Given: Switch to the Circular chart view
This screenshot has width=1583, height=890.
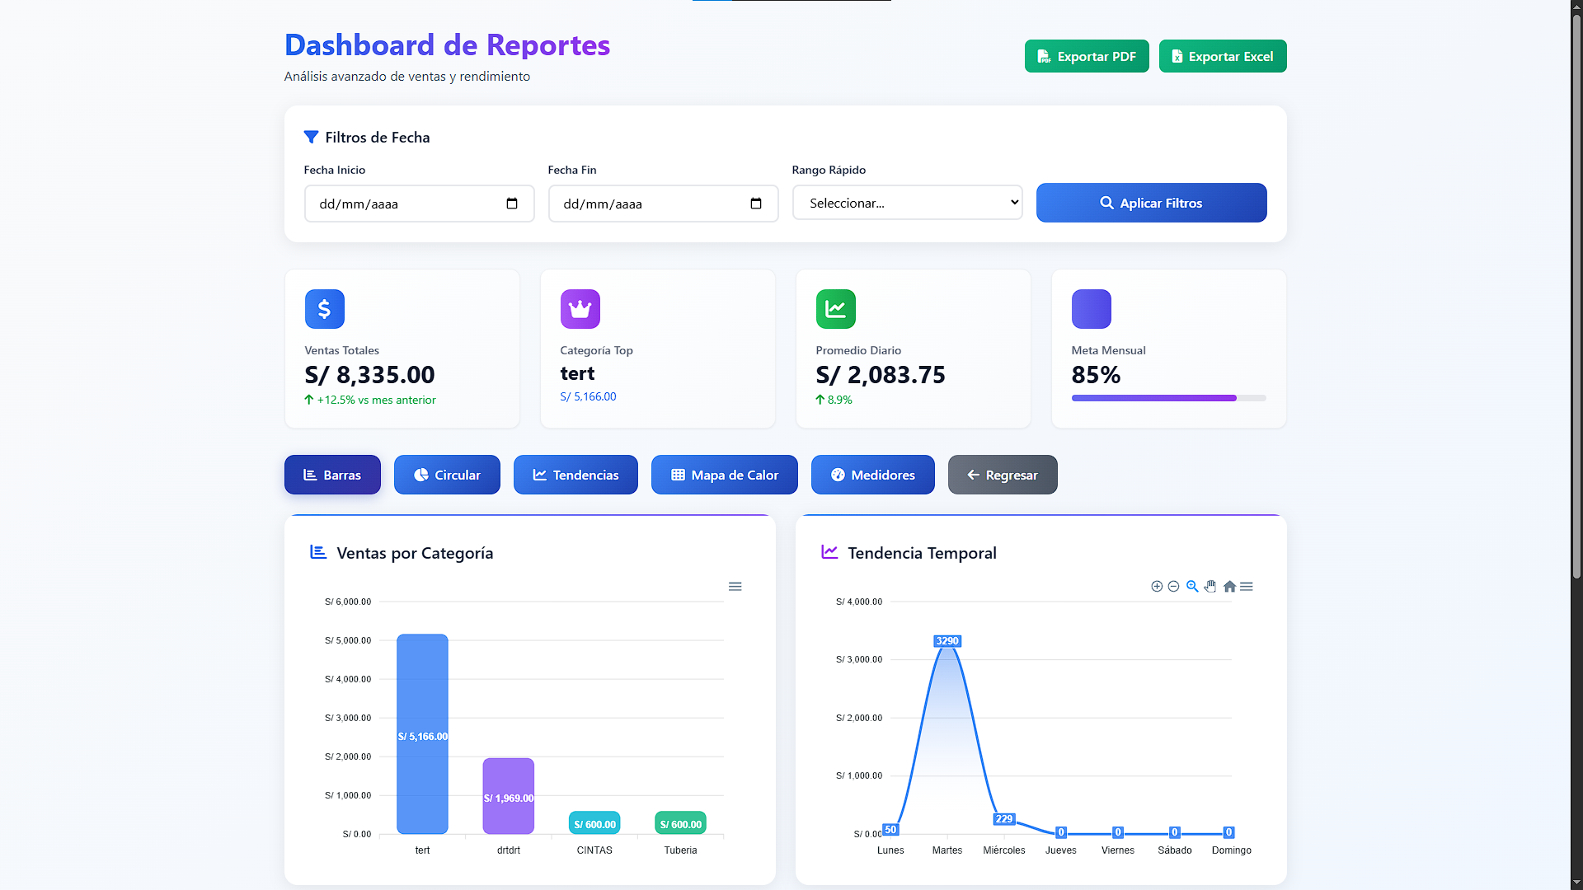Looking at the screenshot, I should coord(447,475).
